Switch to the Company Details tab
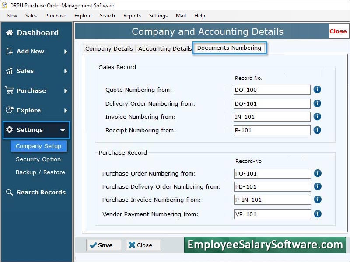 click(x=108, y=48)
